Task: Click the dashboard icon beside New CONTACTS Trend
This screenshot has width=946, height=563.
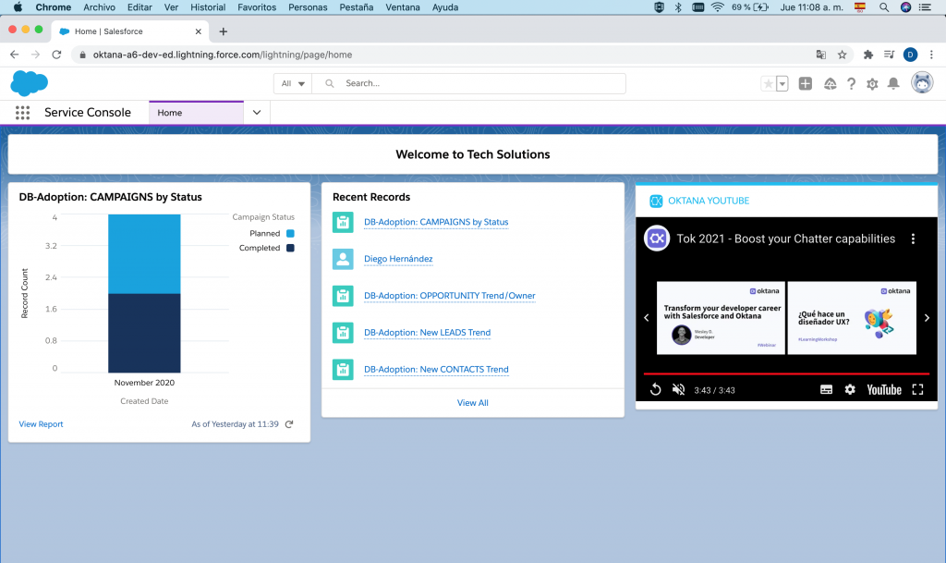Action: click(x=343, y=369)
